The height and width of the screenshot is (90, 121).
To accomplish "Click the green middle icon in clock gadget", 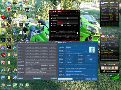I will pyautogui.click(x=109, y=68).
